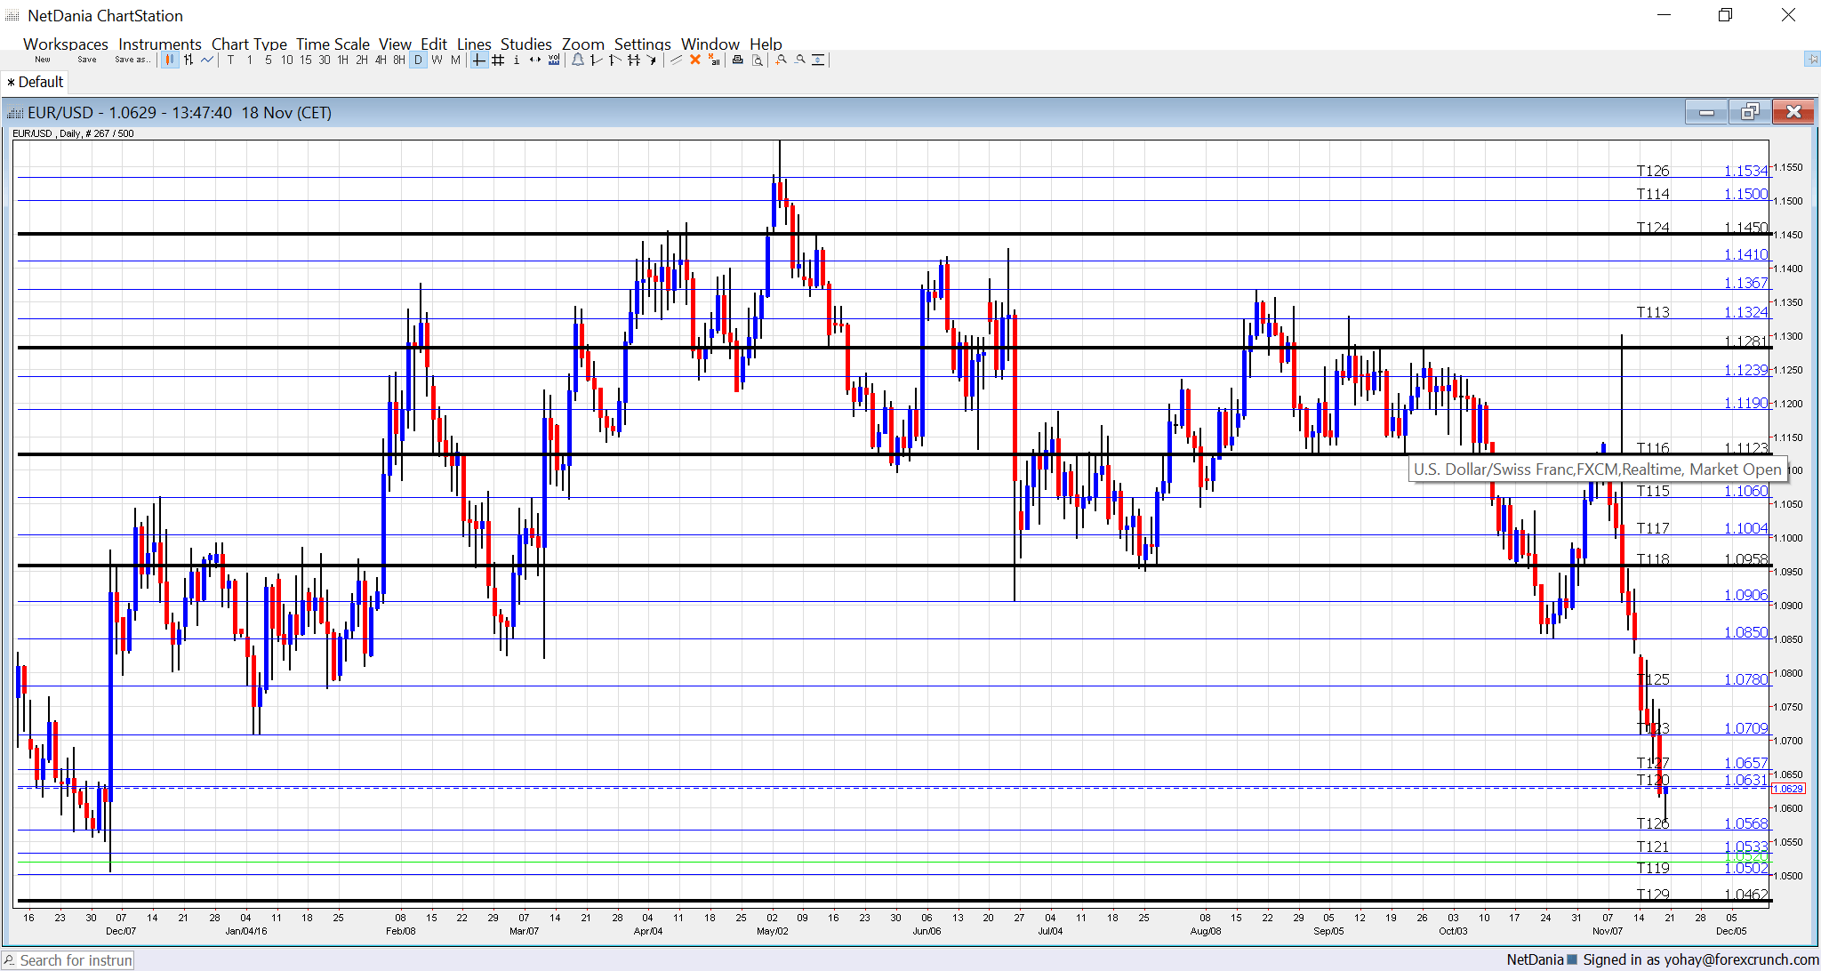Enable the 4H timeframe
Screen dimensions: 1821x971
tap(378, 60)
